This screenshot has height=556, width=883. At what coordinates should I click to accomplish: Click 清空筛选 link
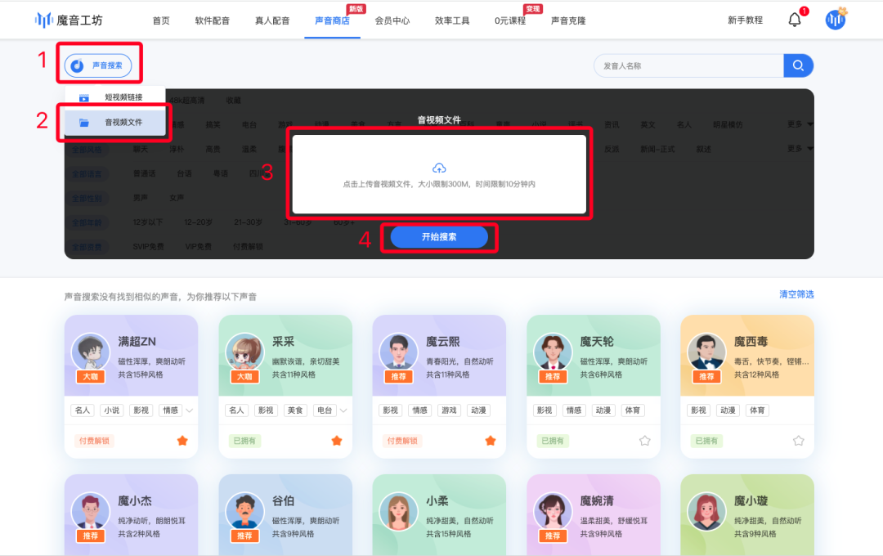pyautogui.click(x=796, y=294)
